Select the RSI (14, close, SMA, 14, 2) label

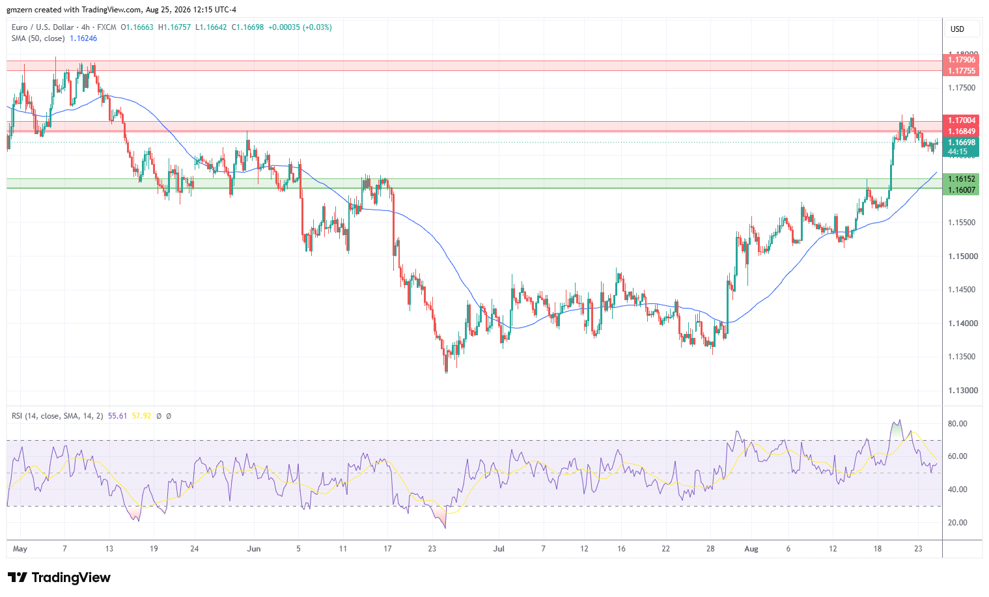pos(57,416)
